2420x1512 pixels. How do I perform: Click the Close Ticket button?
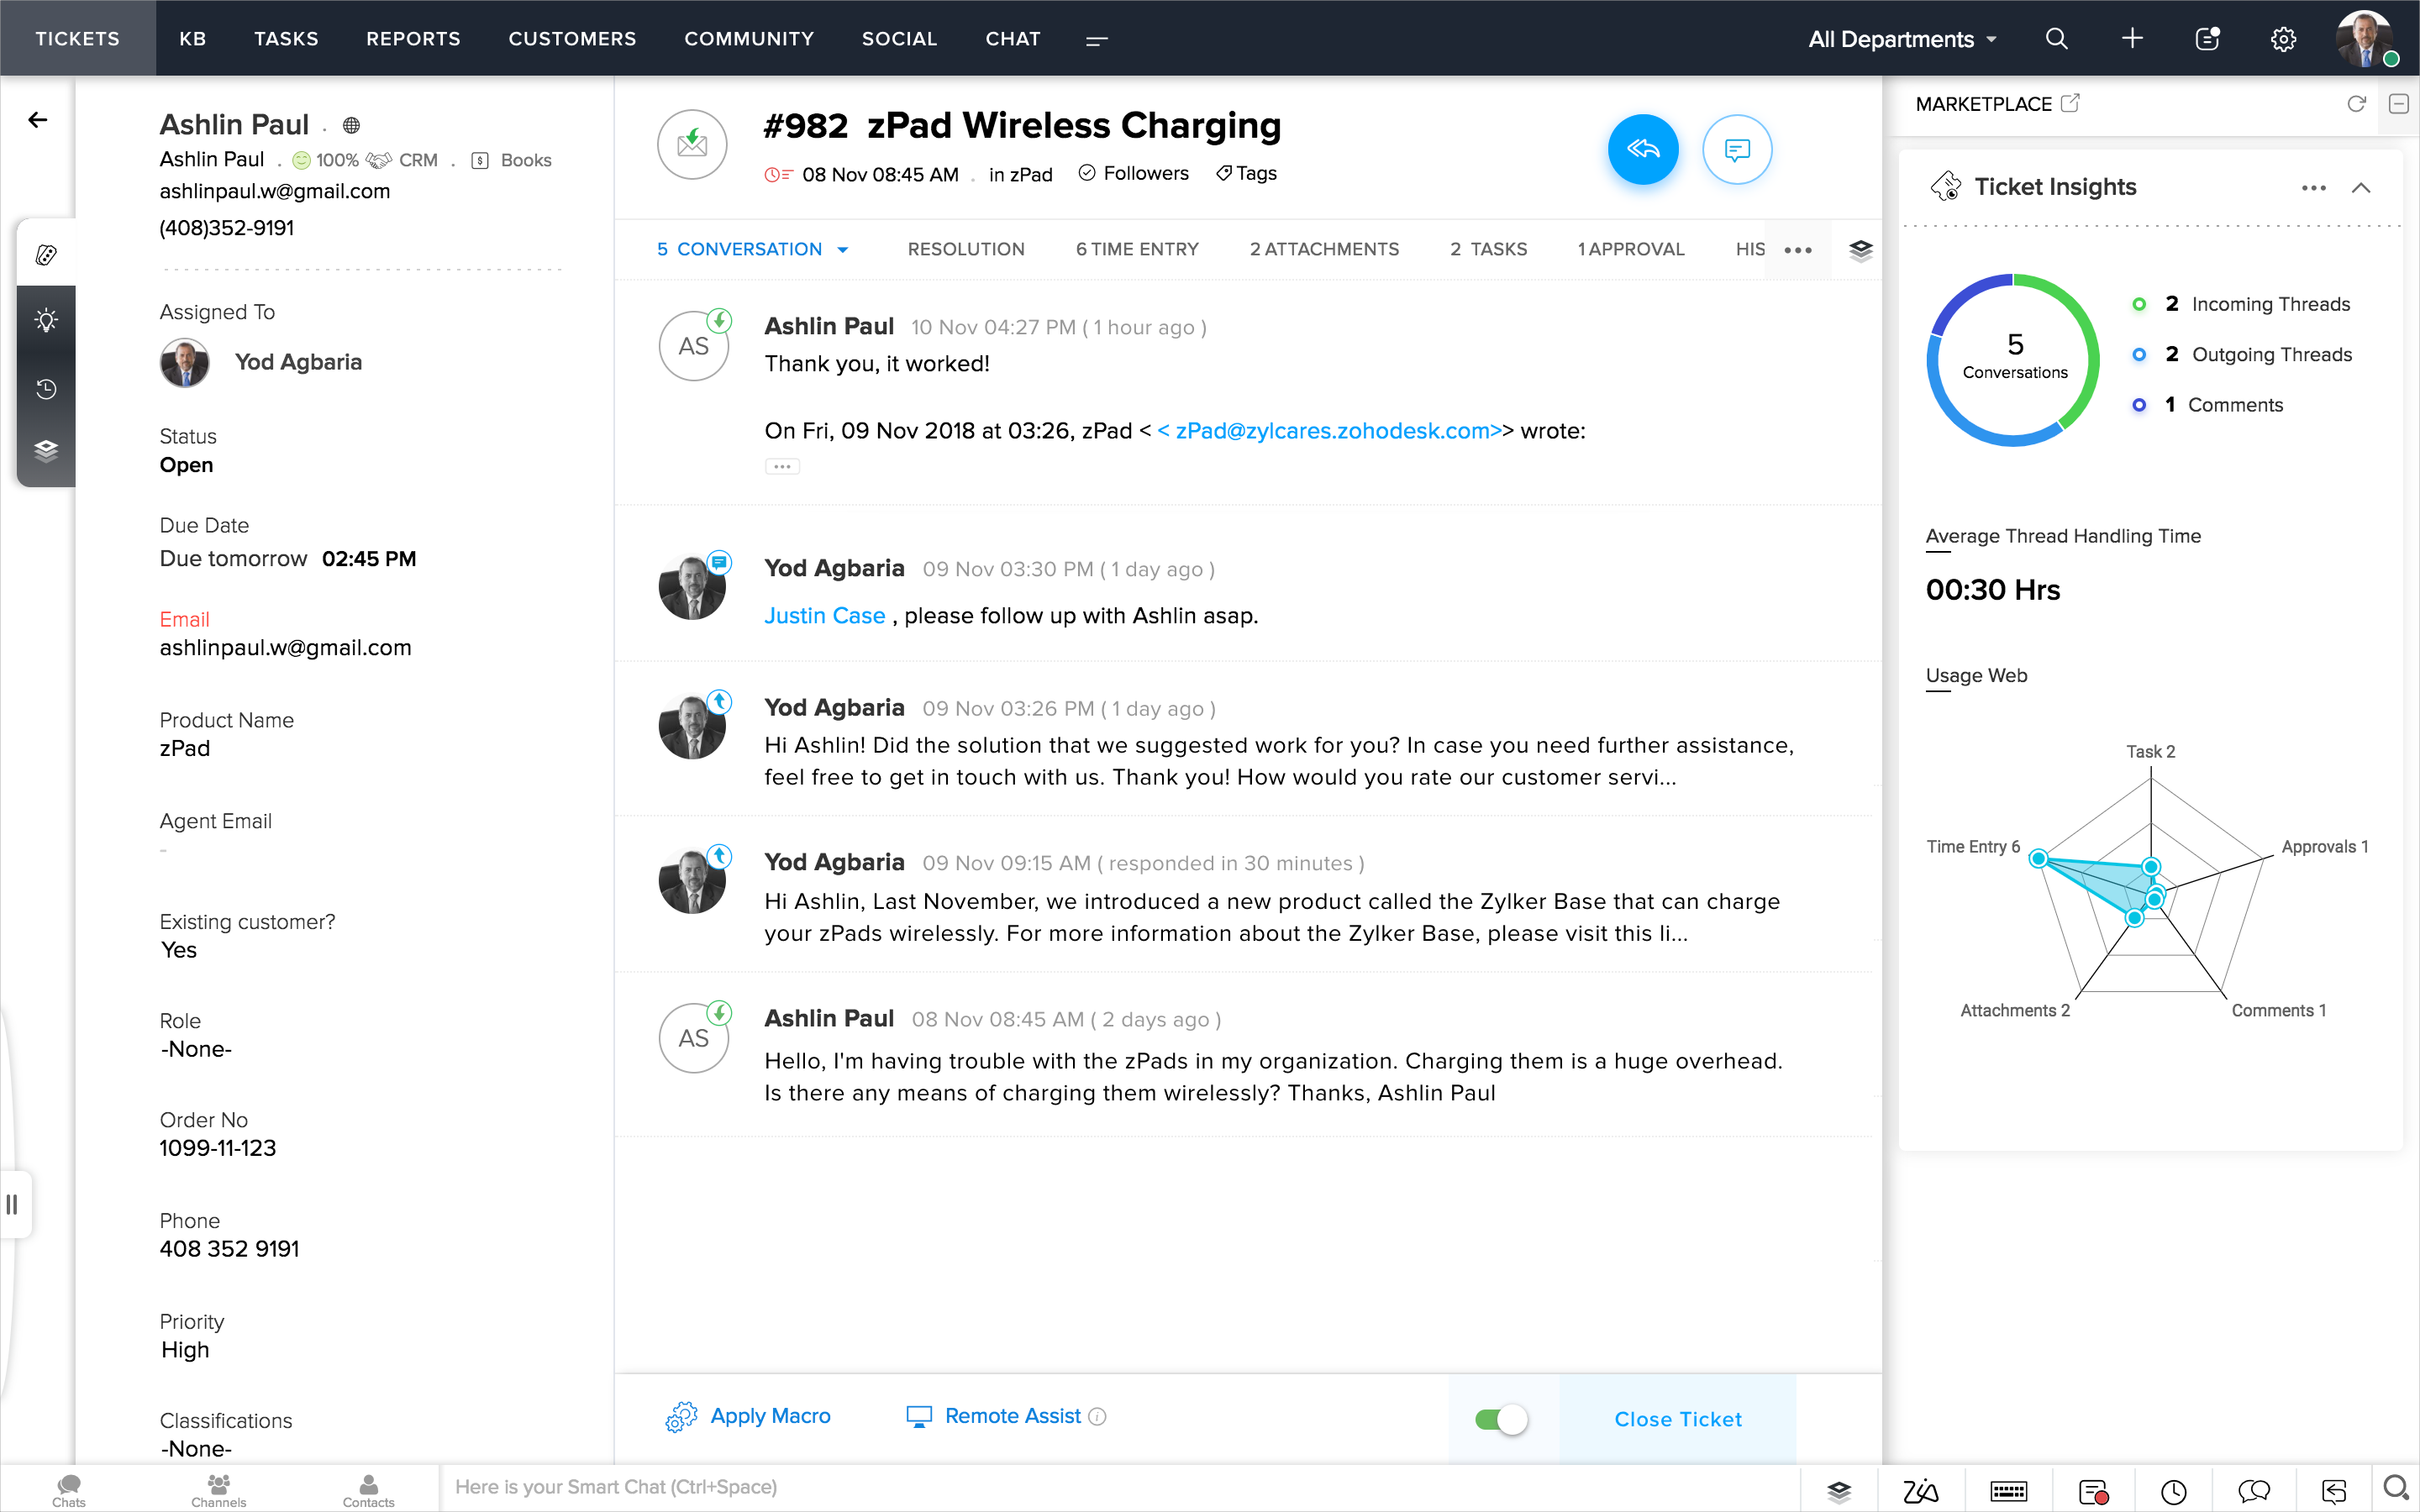point(1677,1419)
